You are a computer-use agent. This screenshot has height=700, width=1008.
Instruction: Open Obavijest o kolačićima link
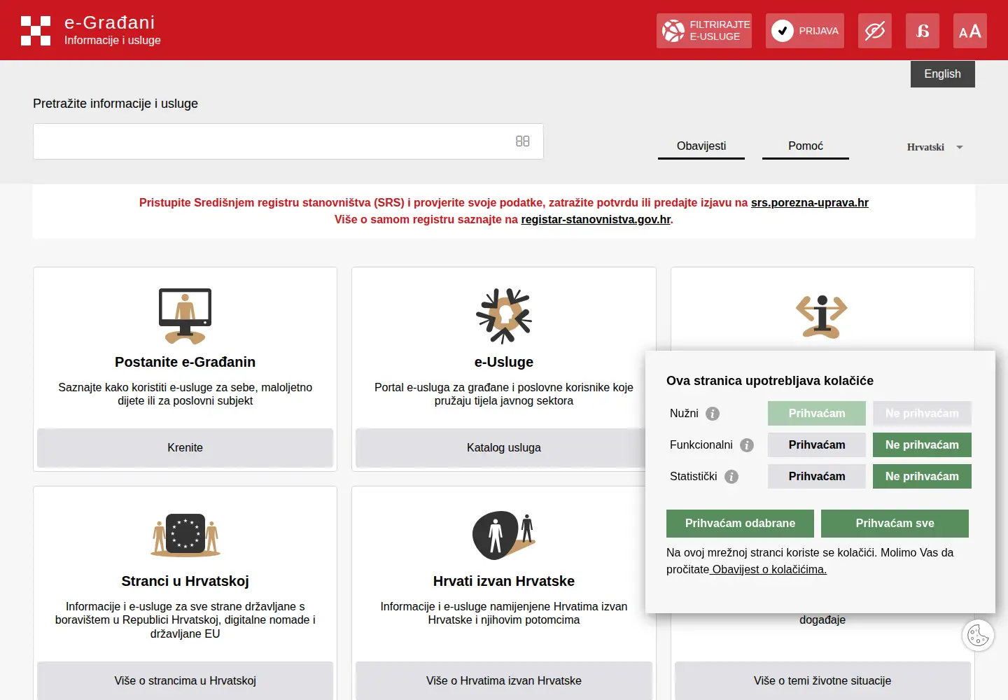[769, 570]
